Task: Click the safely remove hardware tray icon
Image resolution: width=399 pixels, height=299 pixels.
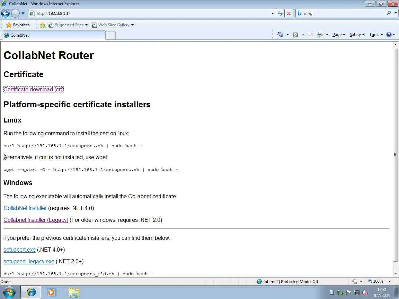Action: point(340,293)
